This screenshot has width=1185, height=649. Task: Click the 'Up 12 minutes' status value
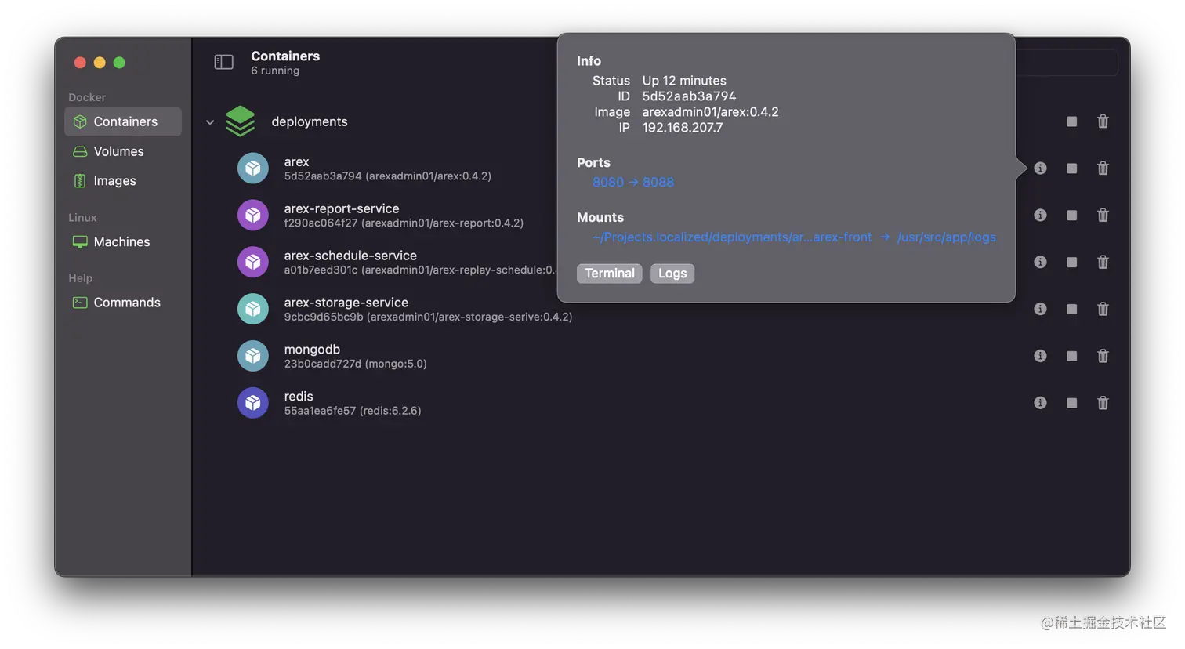684,81
